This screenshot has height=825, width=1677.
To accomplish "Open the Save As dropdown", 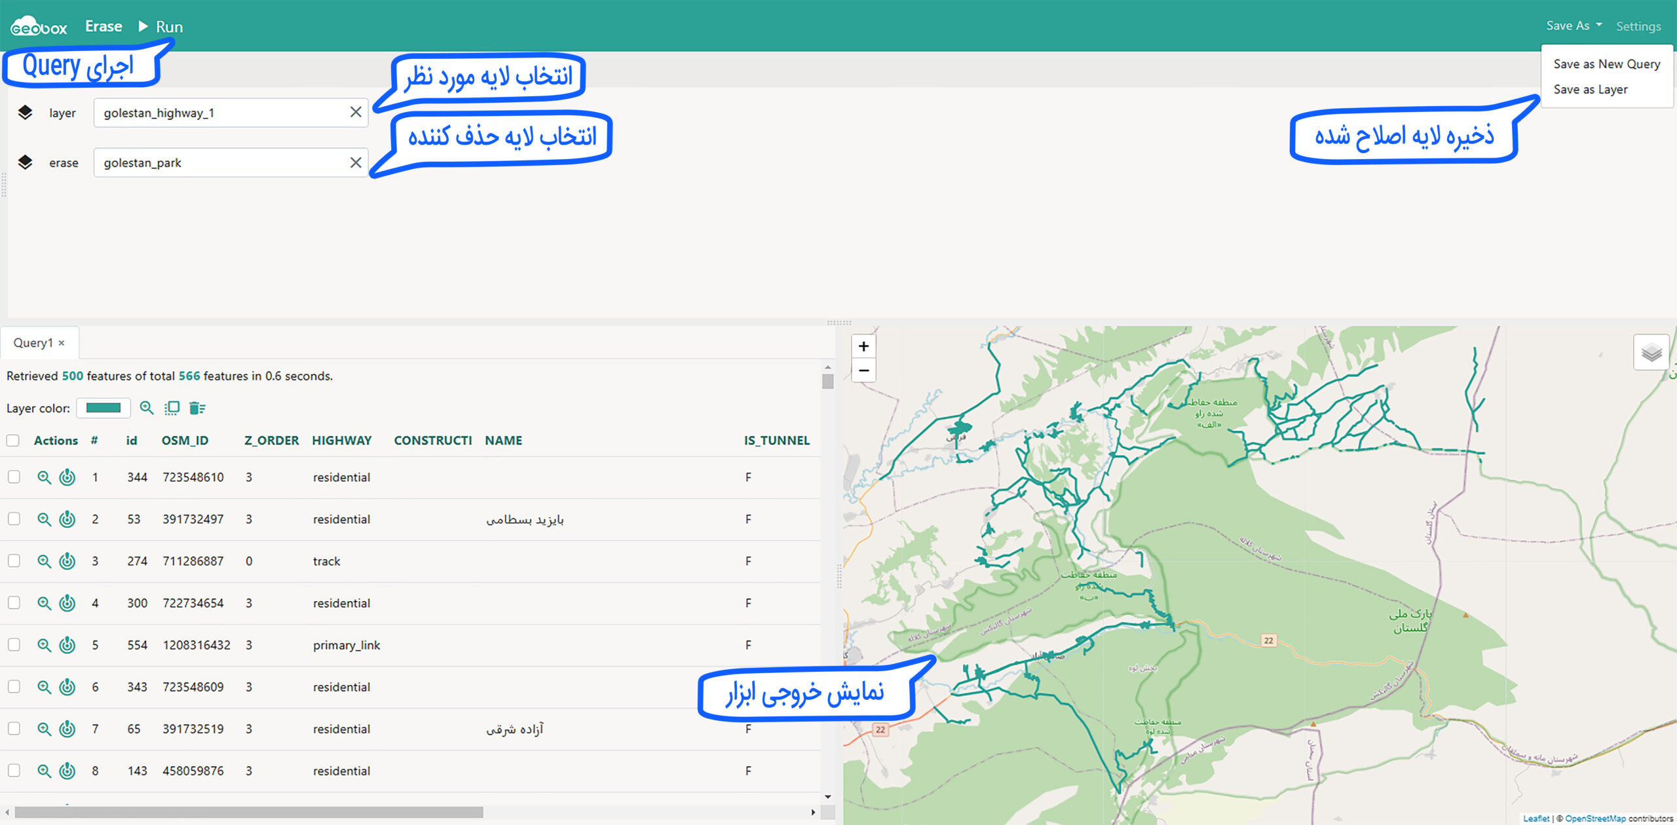I will point(1573,26).
